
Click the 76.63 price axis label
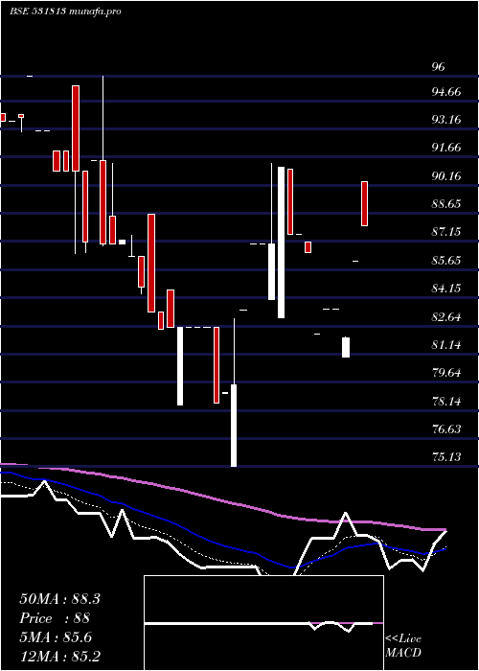tap(446, 429)
